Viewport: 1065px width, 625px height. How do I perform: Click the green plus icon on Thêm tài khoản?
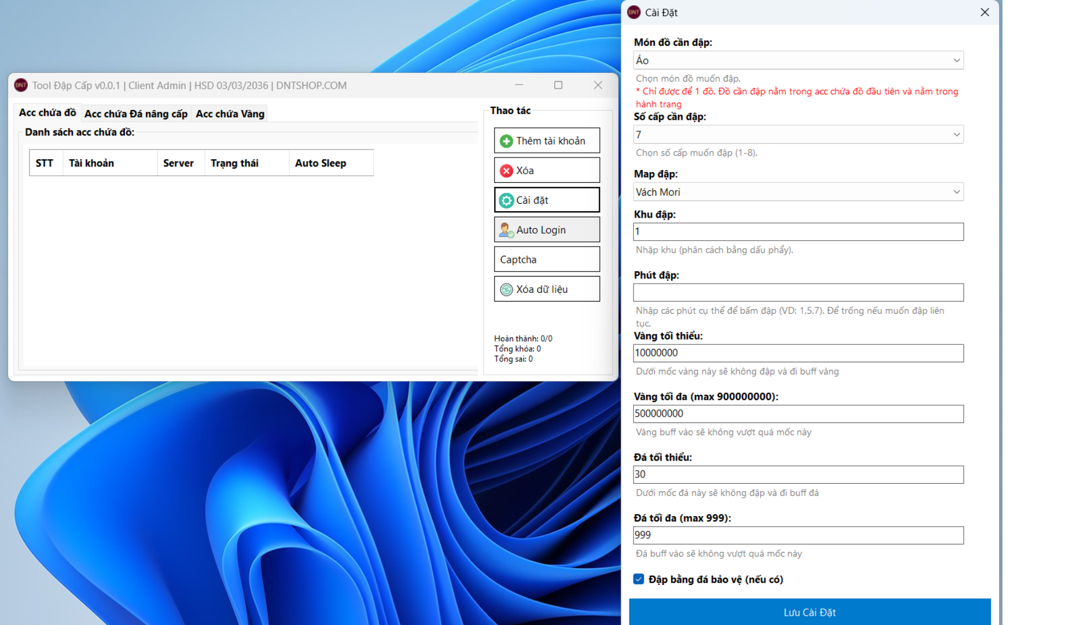coord(506,141)
